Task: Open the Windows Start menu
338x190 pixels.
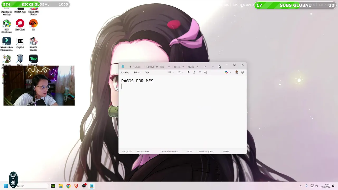Action: point(6,186)
